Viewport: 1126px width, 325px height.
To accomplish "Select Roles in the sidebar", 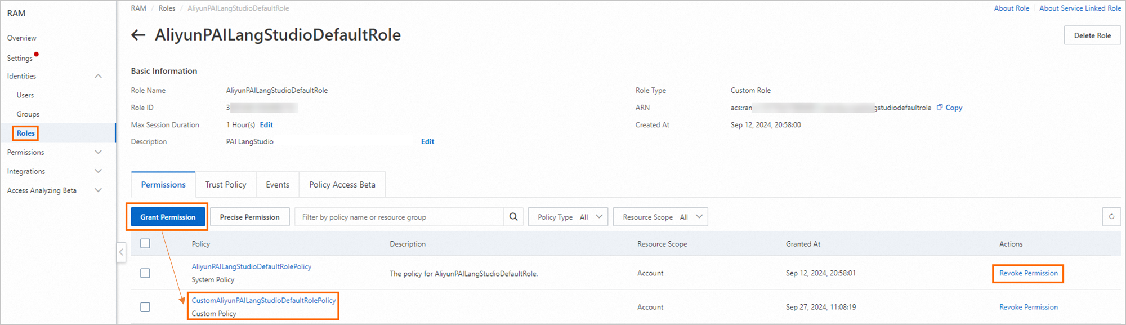I will (26, 133).
